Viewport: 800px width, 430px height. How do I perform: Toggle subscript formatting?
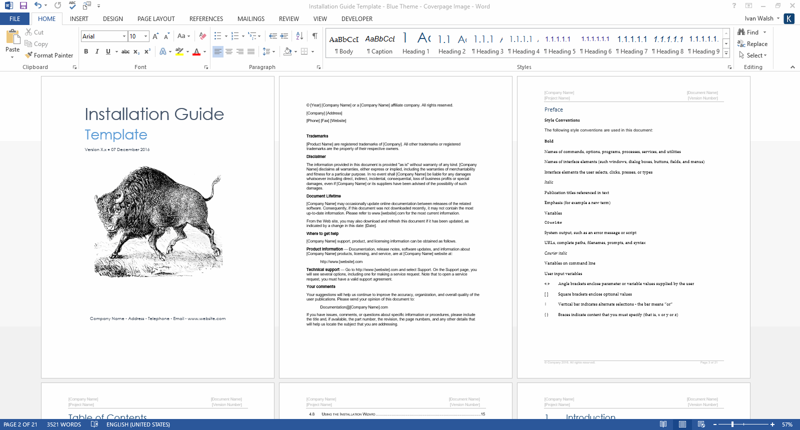[136, 51]
